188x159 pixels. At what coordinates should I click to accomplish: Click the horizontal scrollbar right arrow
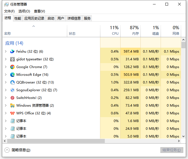(179, 141)
